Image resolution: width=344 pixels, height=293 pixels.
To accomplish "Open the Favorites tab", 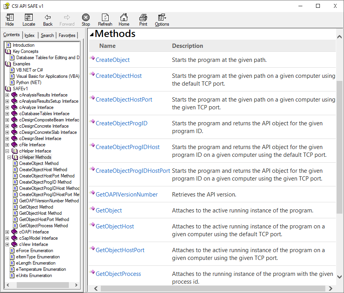I will 67,35.
